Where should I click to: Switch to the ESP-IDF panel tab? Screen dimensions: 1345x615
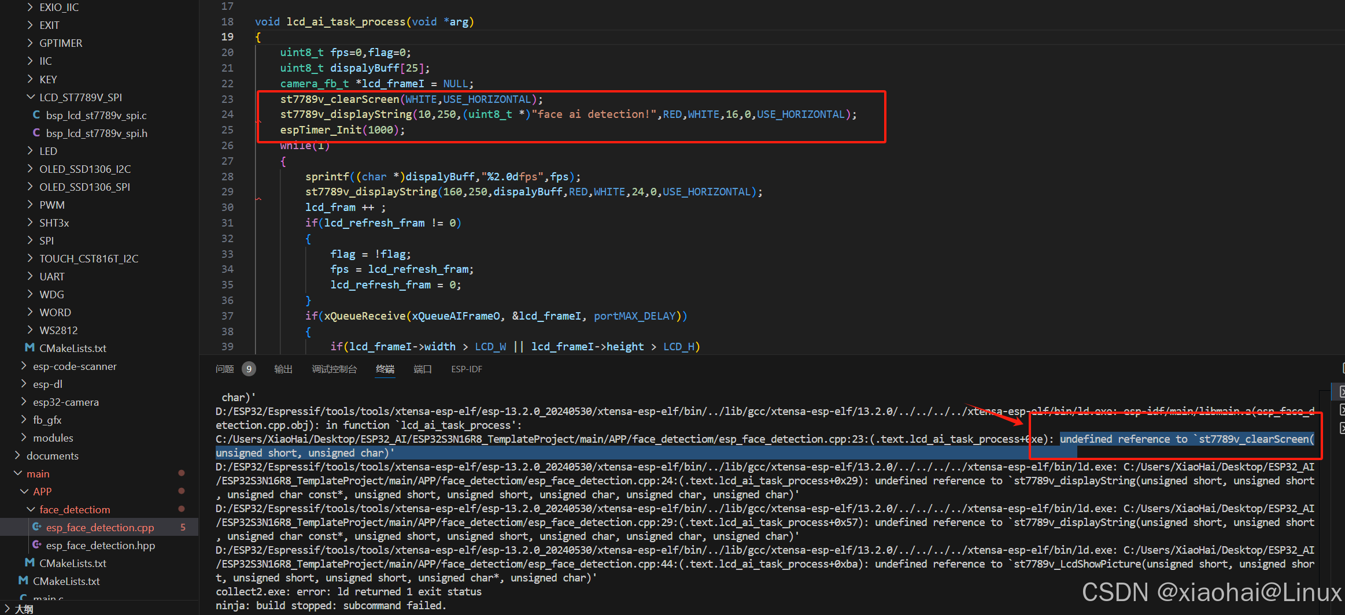(466, 369)
